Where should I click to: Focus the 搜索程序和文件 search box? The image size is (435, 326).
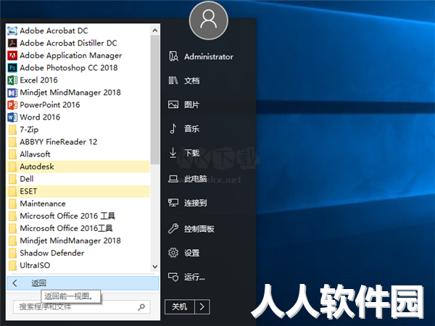coord(82,307)
